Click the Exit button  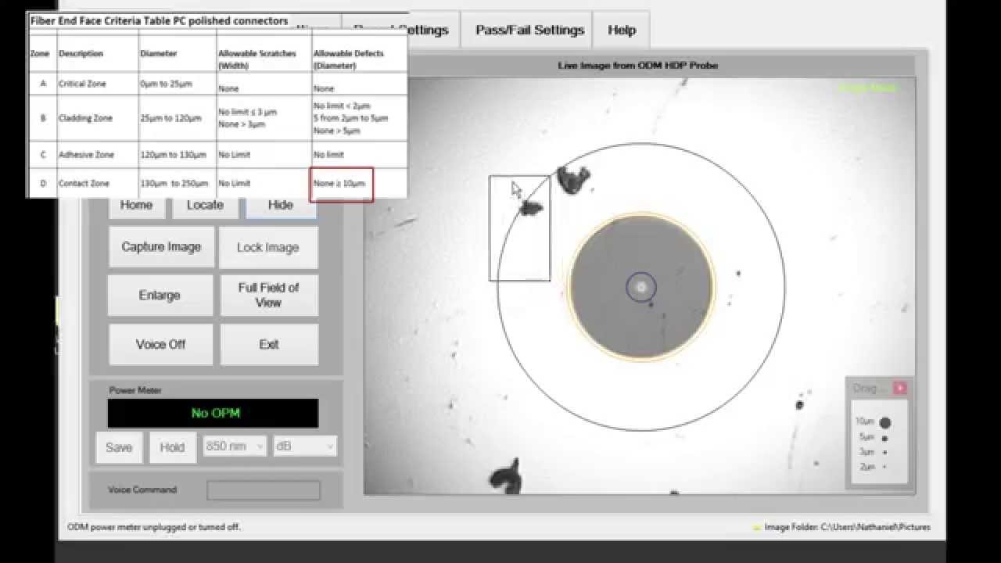[x=268, y=344]
